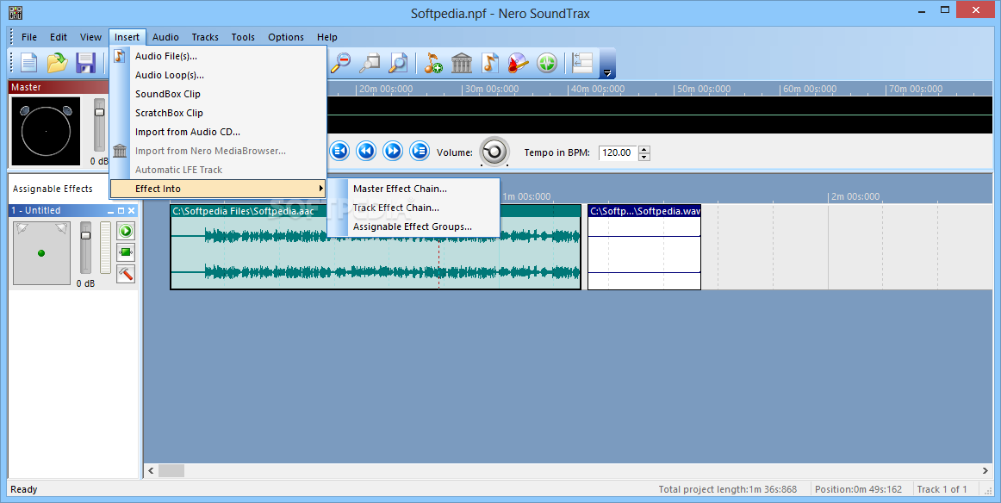Select Assignable Effect Groups... submenu item
The width and height of the screenshot is (1001, 503).
[x=413, y=227]
